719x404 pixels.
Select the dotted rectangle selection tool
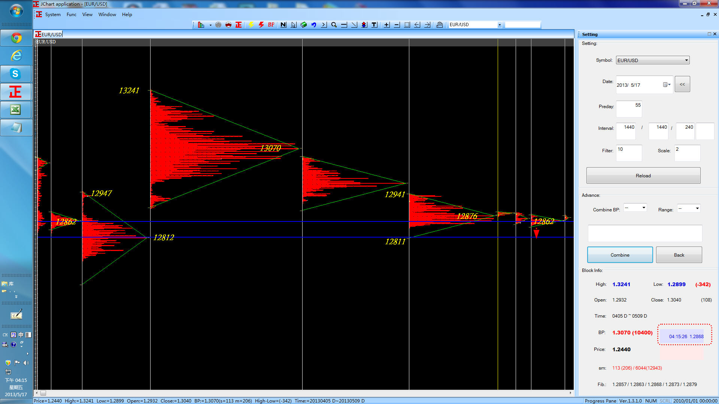(407, 25)
